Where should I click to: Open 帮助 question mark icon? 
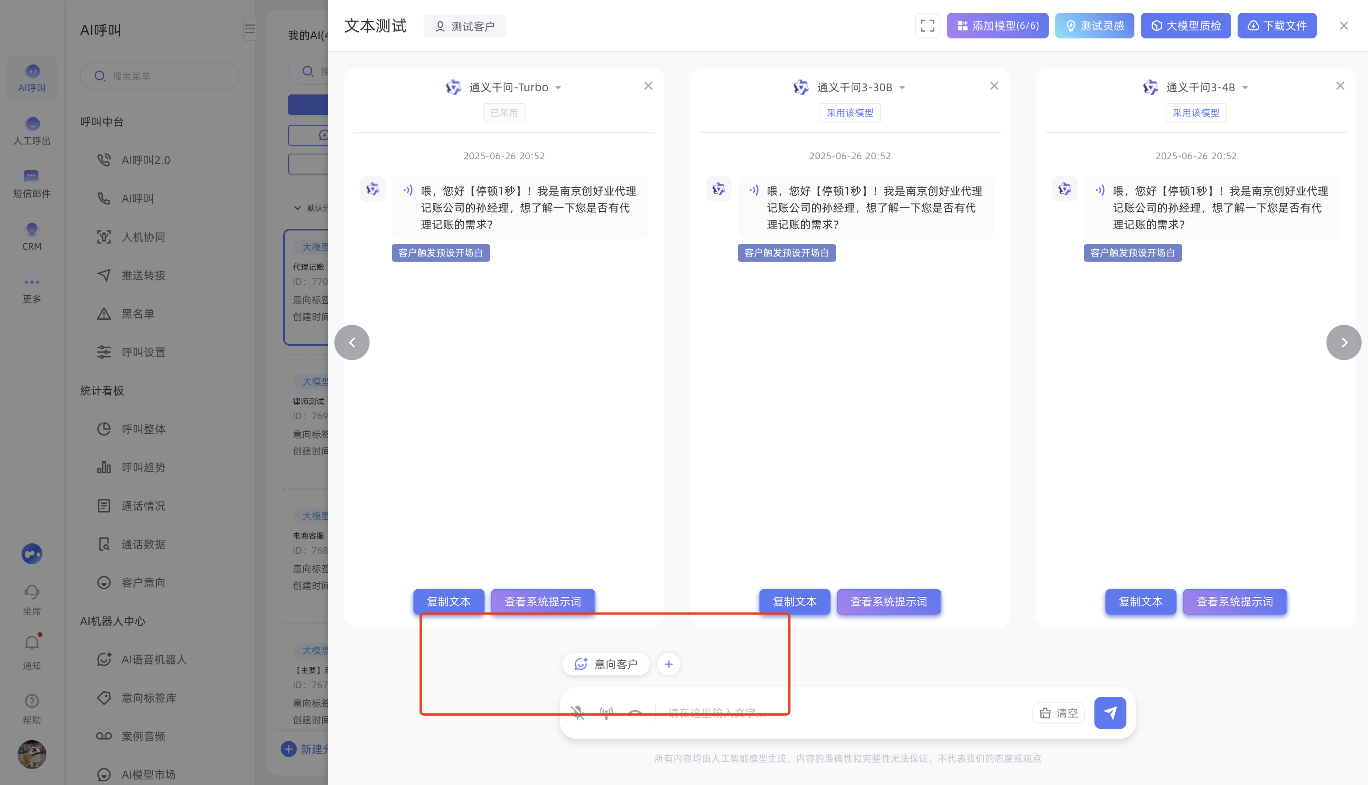coord(32,709)
